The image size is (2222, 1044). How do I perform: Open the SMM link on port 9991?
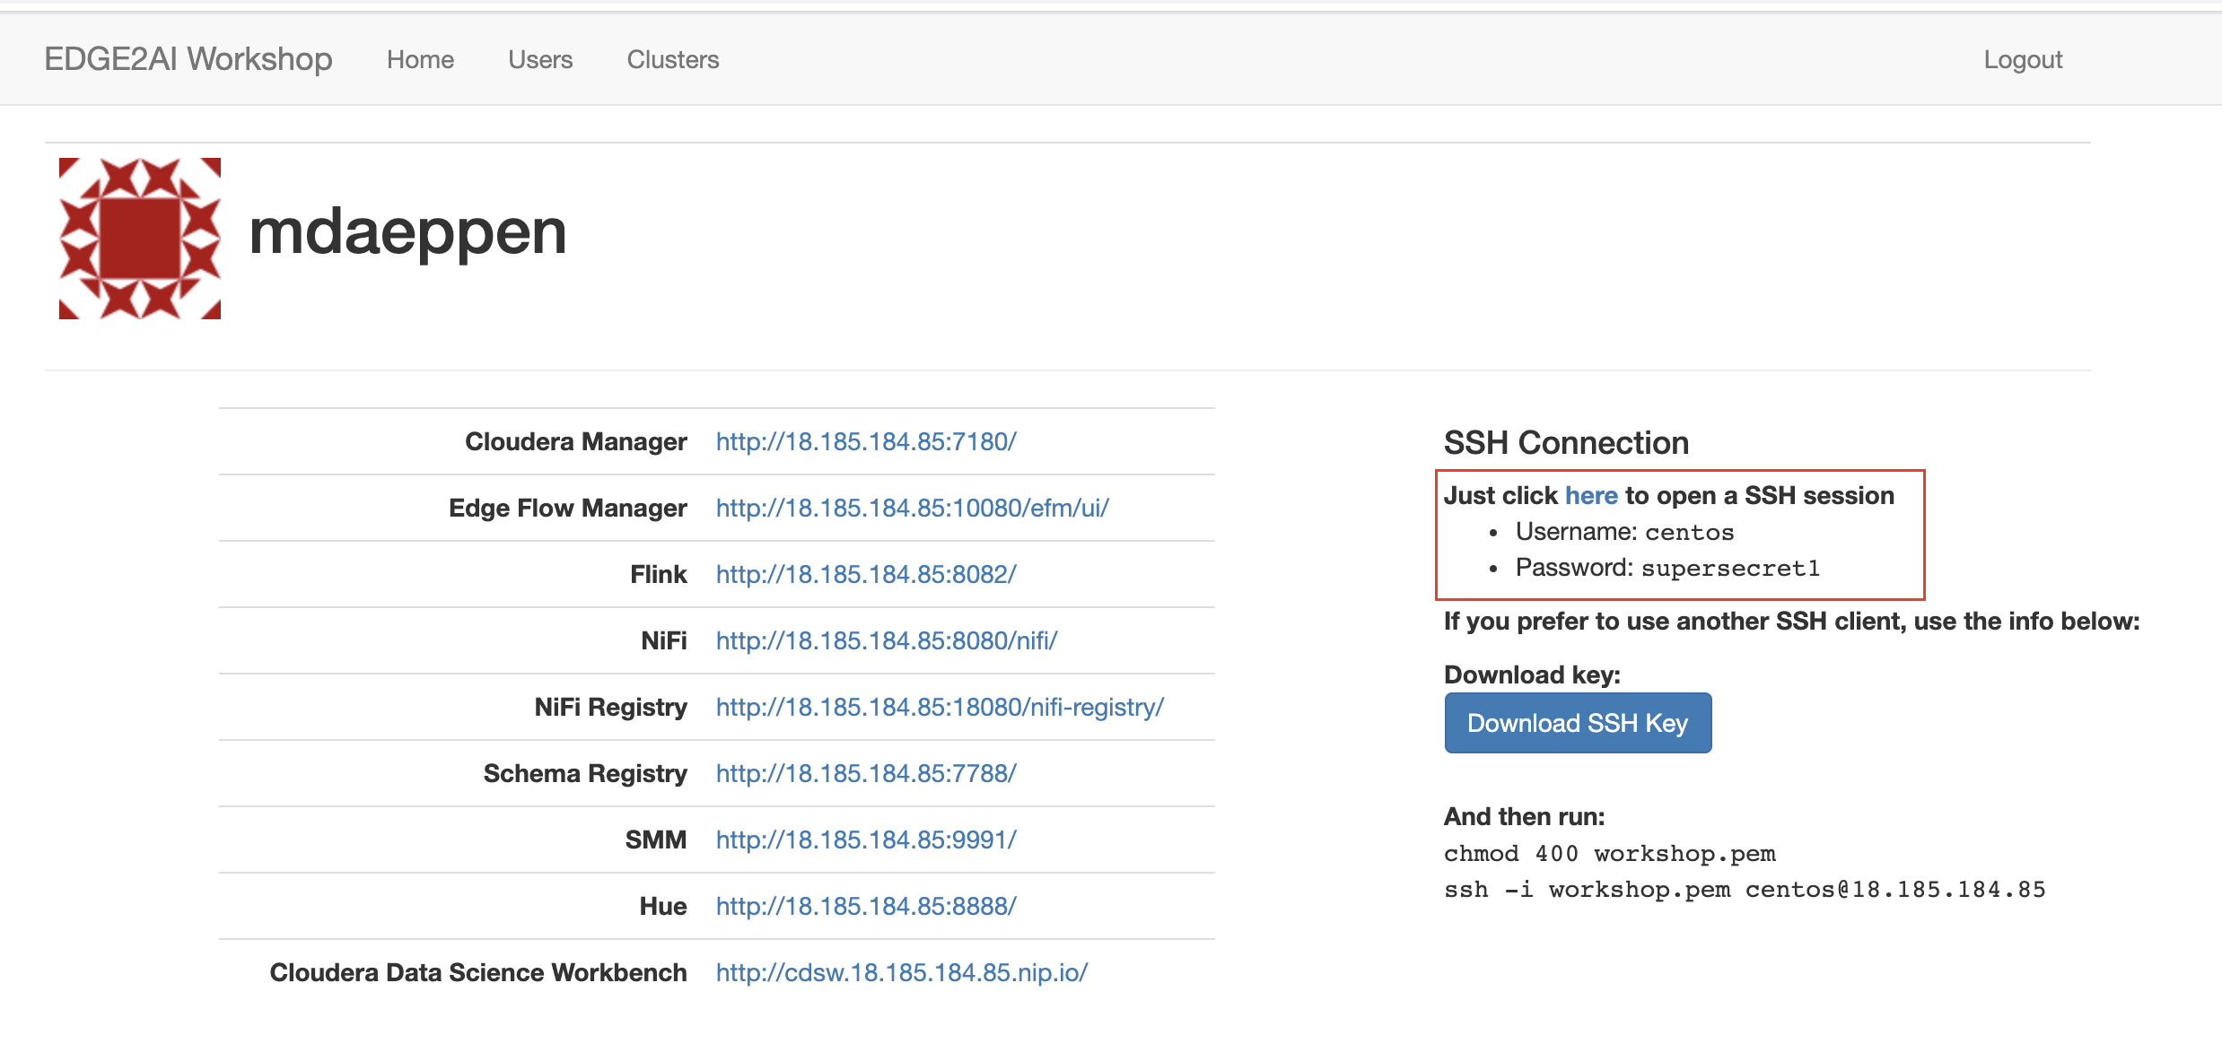(x=866, y=840)
